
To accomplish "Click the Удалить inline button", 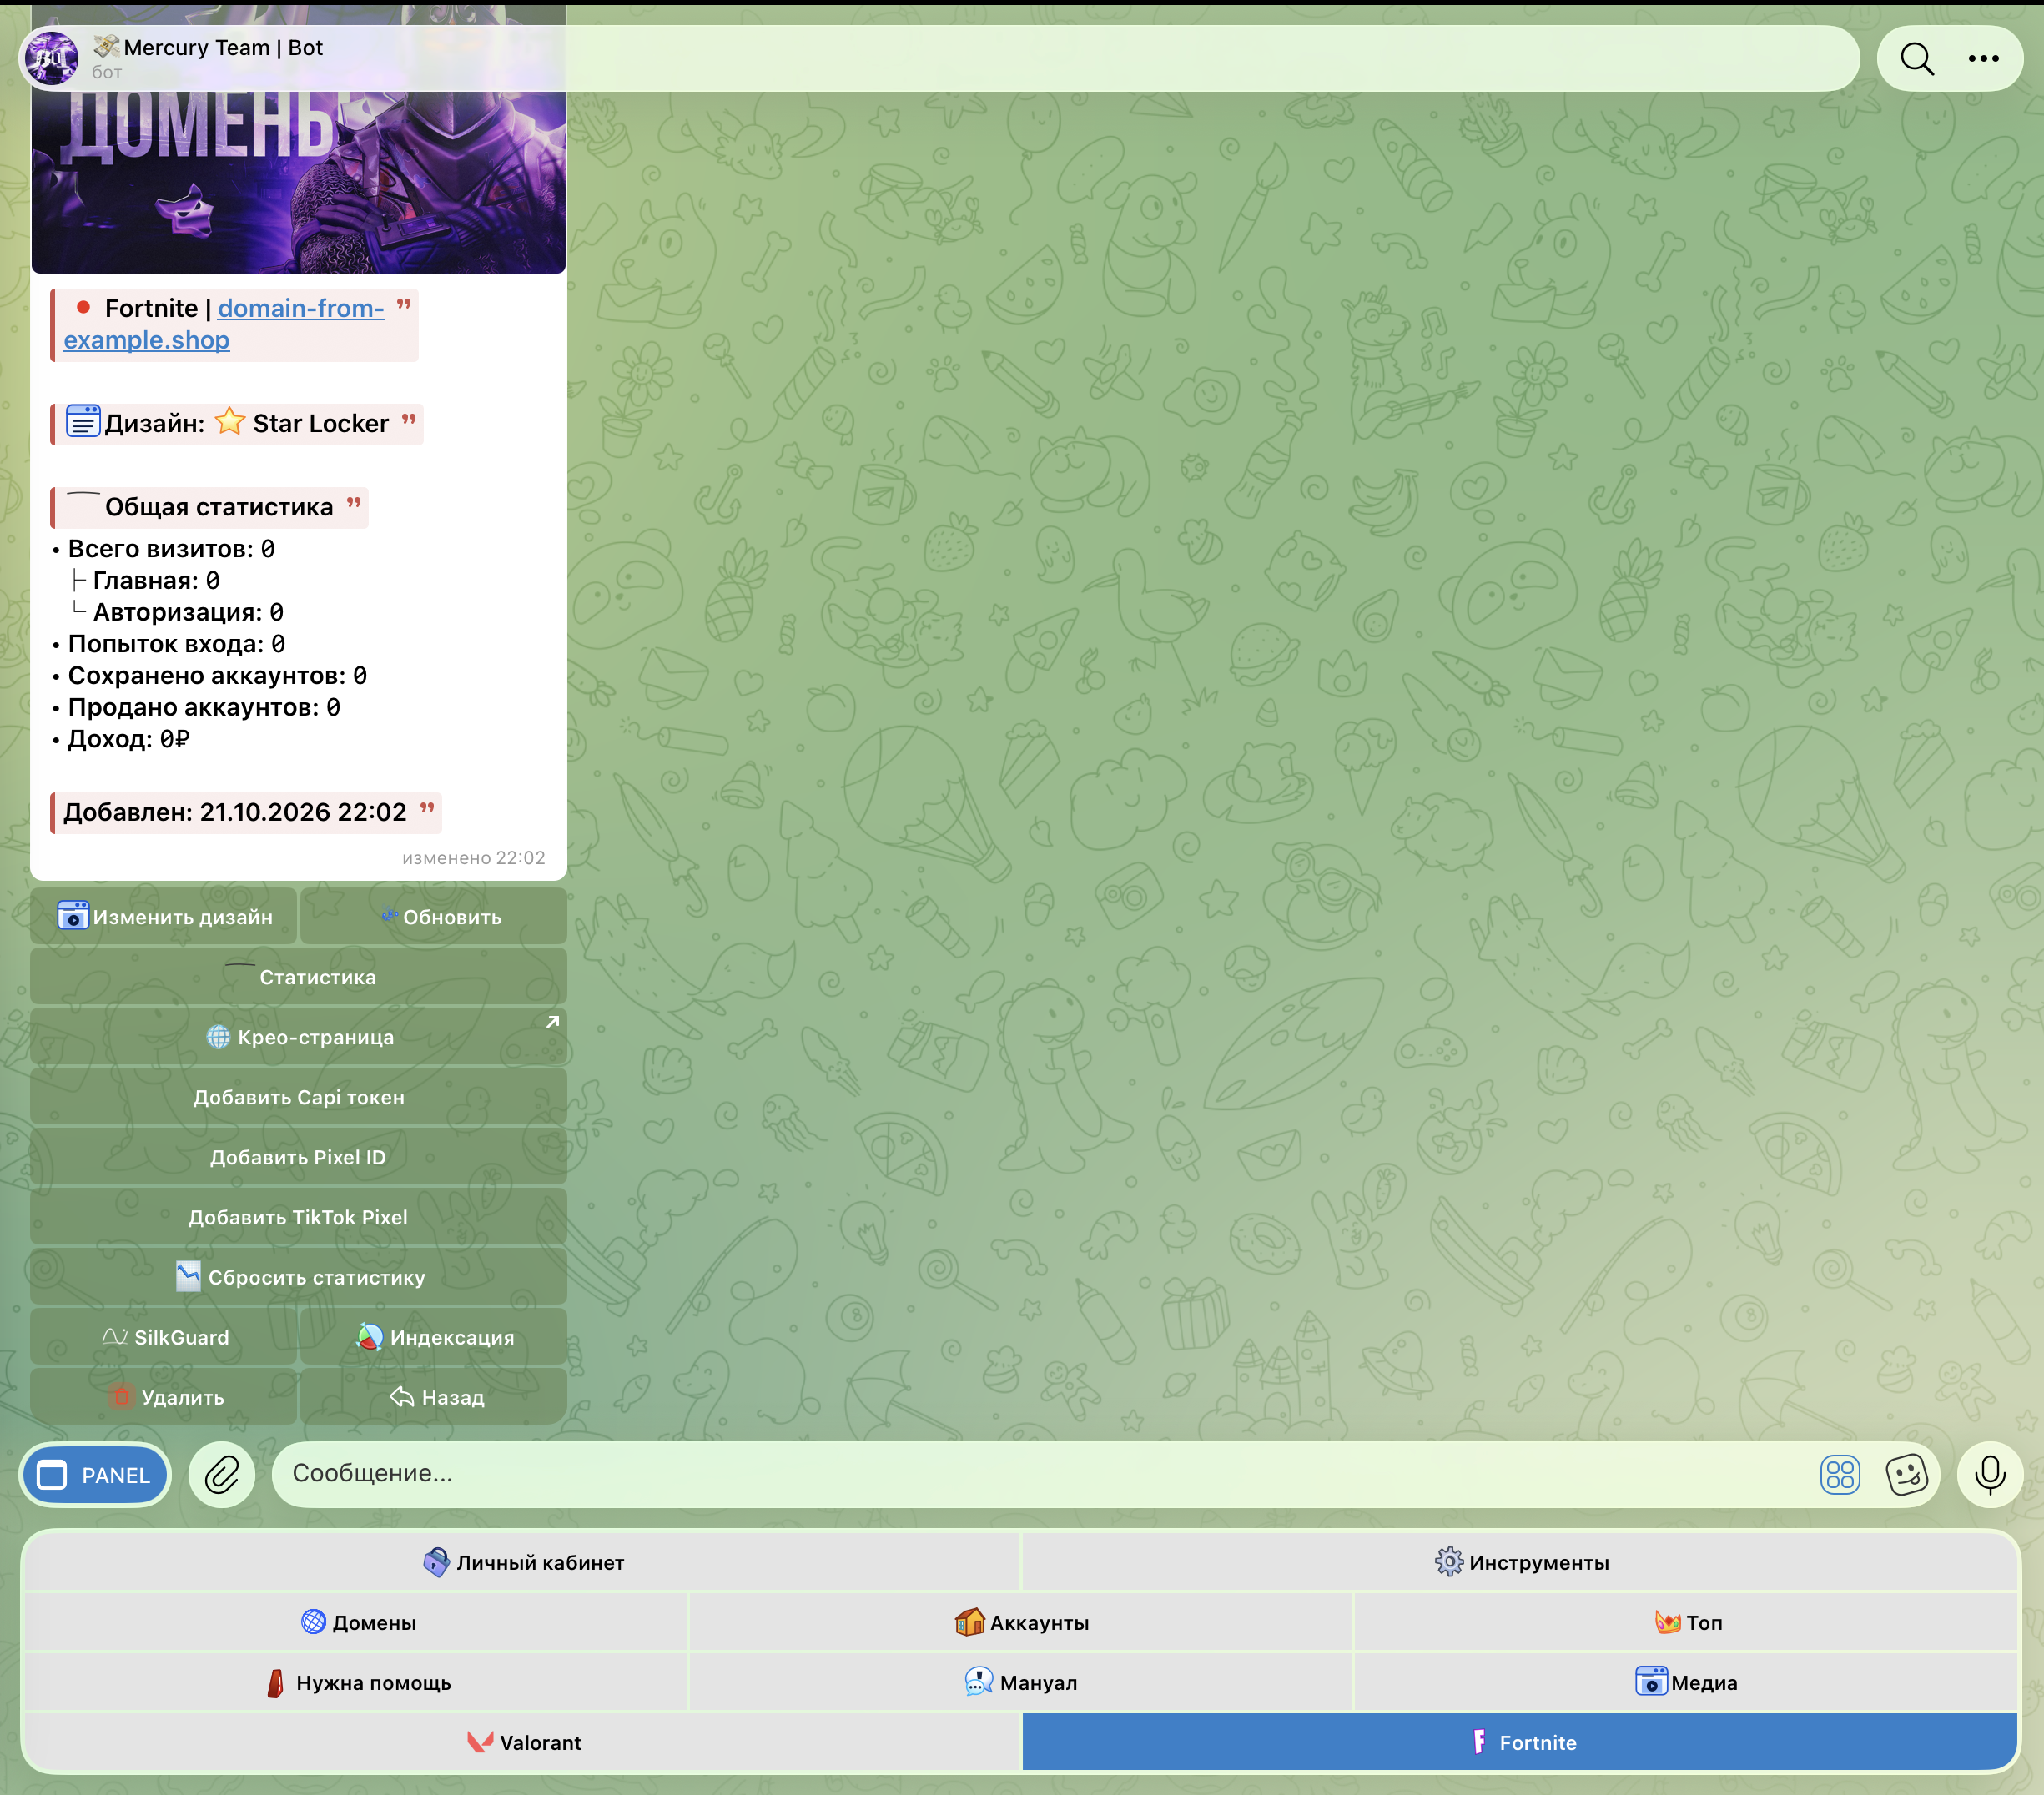I will pyautogui.click(x=164, y=1396).
